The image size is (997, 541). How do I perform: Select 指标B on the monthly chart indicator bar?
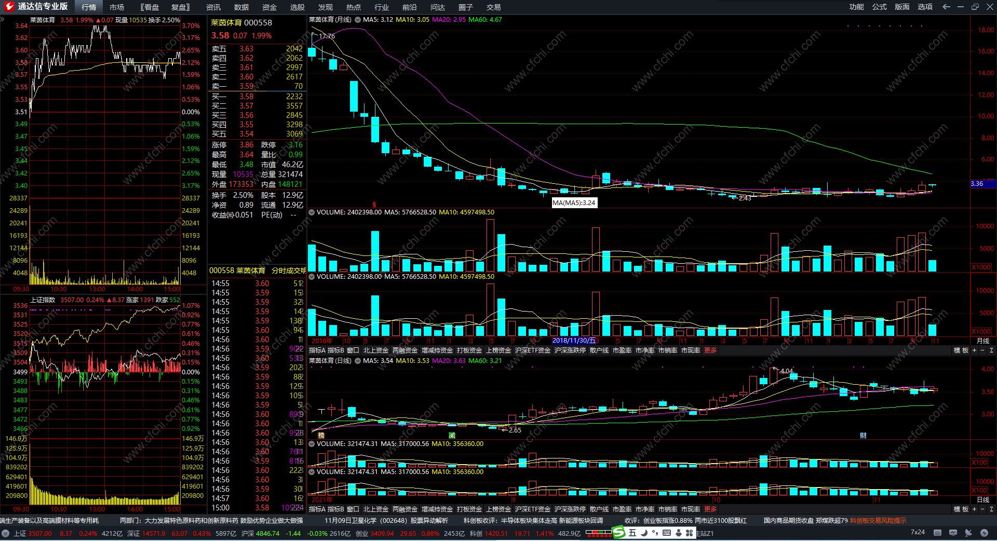[336, 350]
